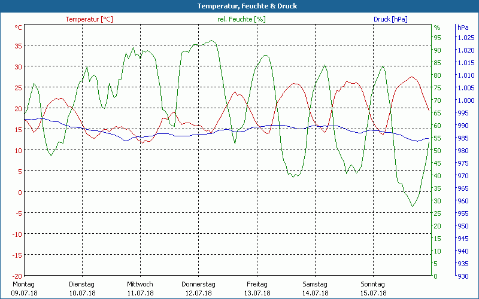Click the 'hPa' unit label on the pressure axis

463,28
